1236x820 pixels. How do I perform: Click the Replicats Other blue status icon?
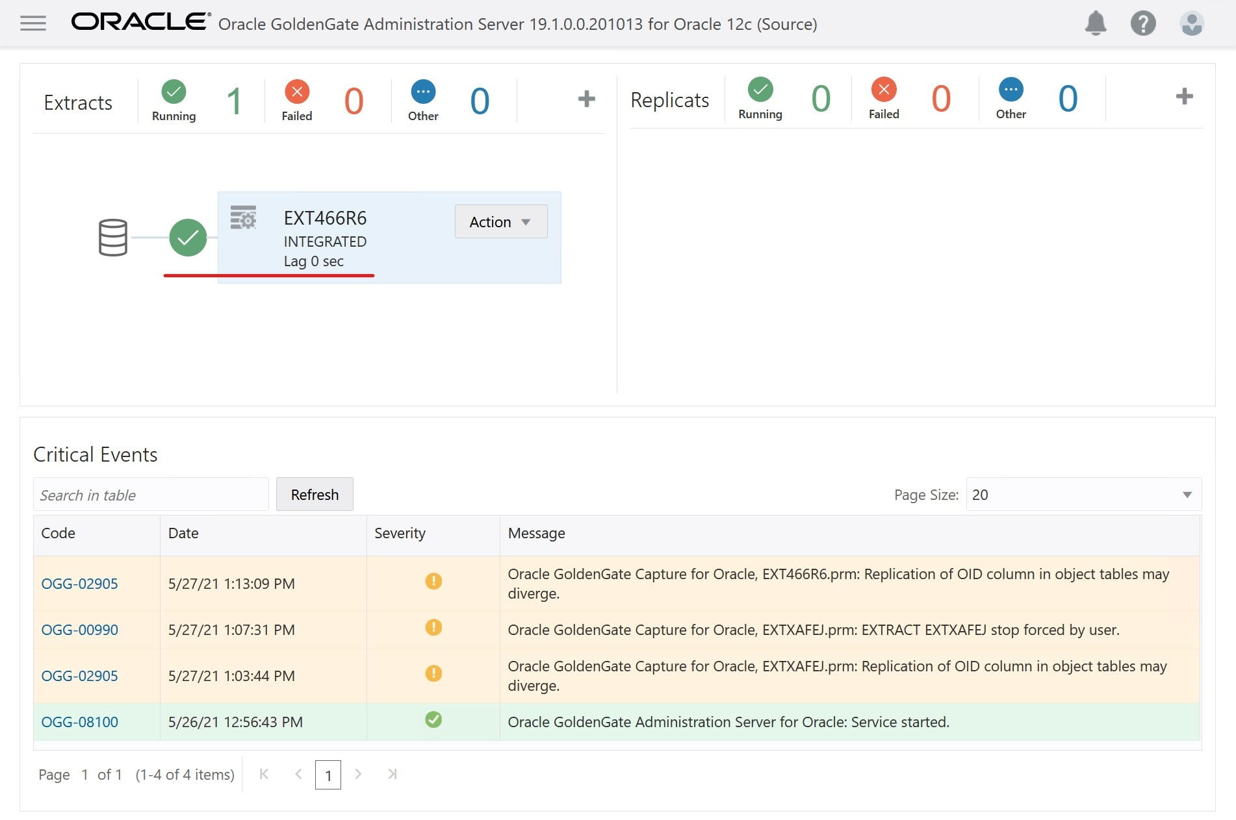1011,90
